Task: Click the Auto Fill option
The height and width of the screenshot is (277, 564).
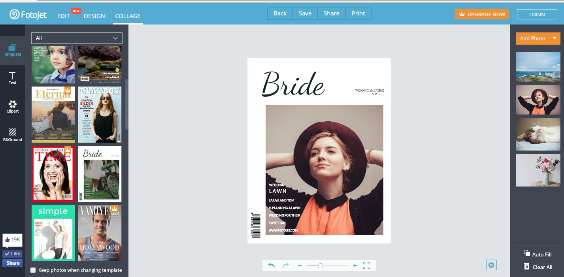Action: click(x=538, y=254)
